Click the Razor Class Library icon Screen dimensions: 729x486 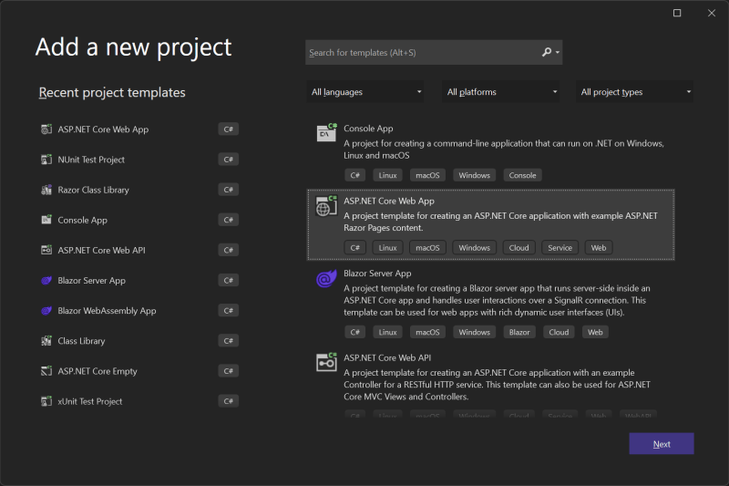pos(46,190)
